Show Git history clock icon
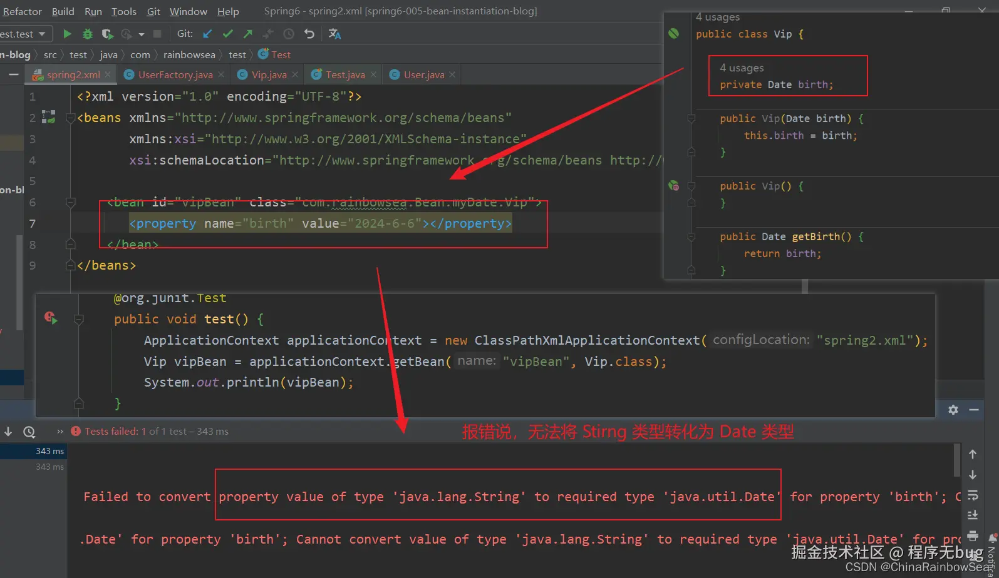999x578 pixels. (289, 34)
